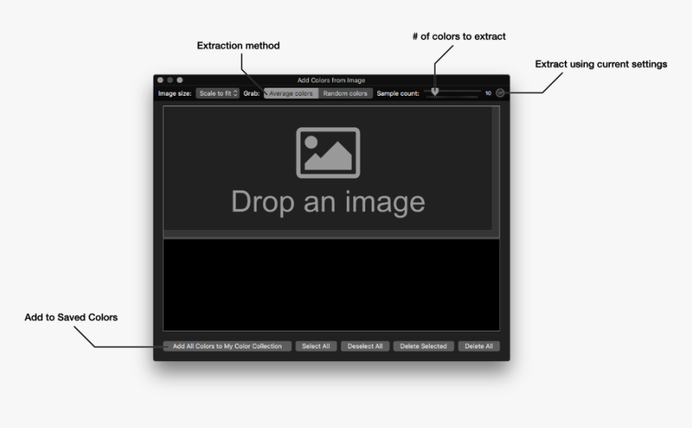Click the Select All button
This screenshot has height=428, width=692.
coord(315,346)
